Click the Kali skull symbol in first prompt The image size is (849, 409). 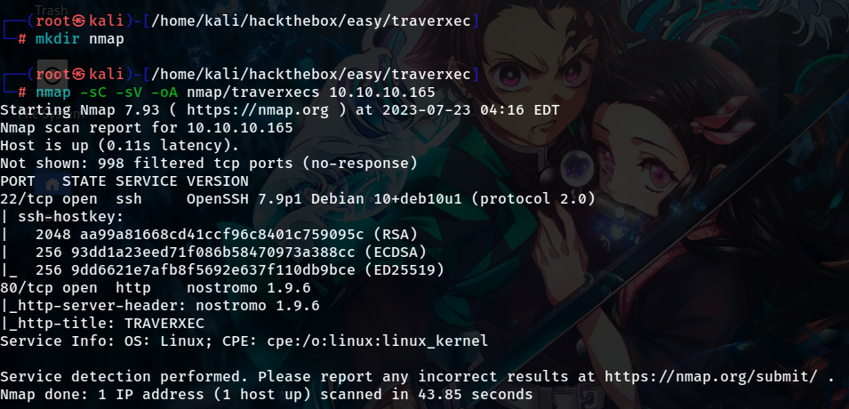click(80, 21)
